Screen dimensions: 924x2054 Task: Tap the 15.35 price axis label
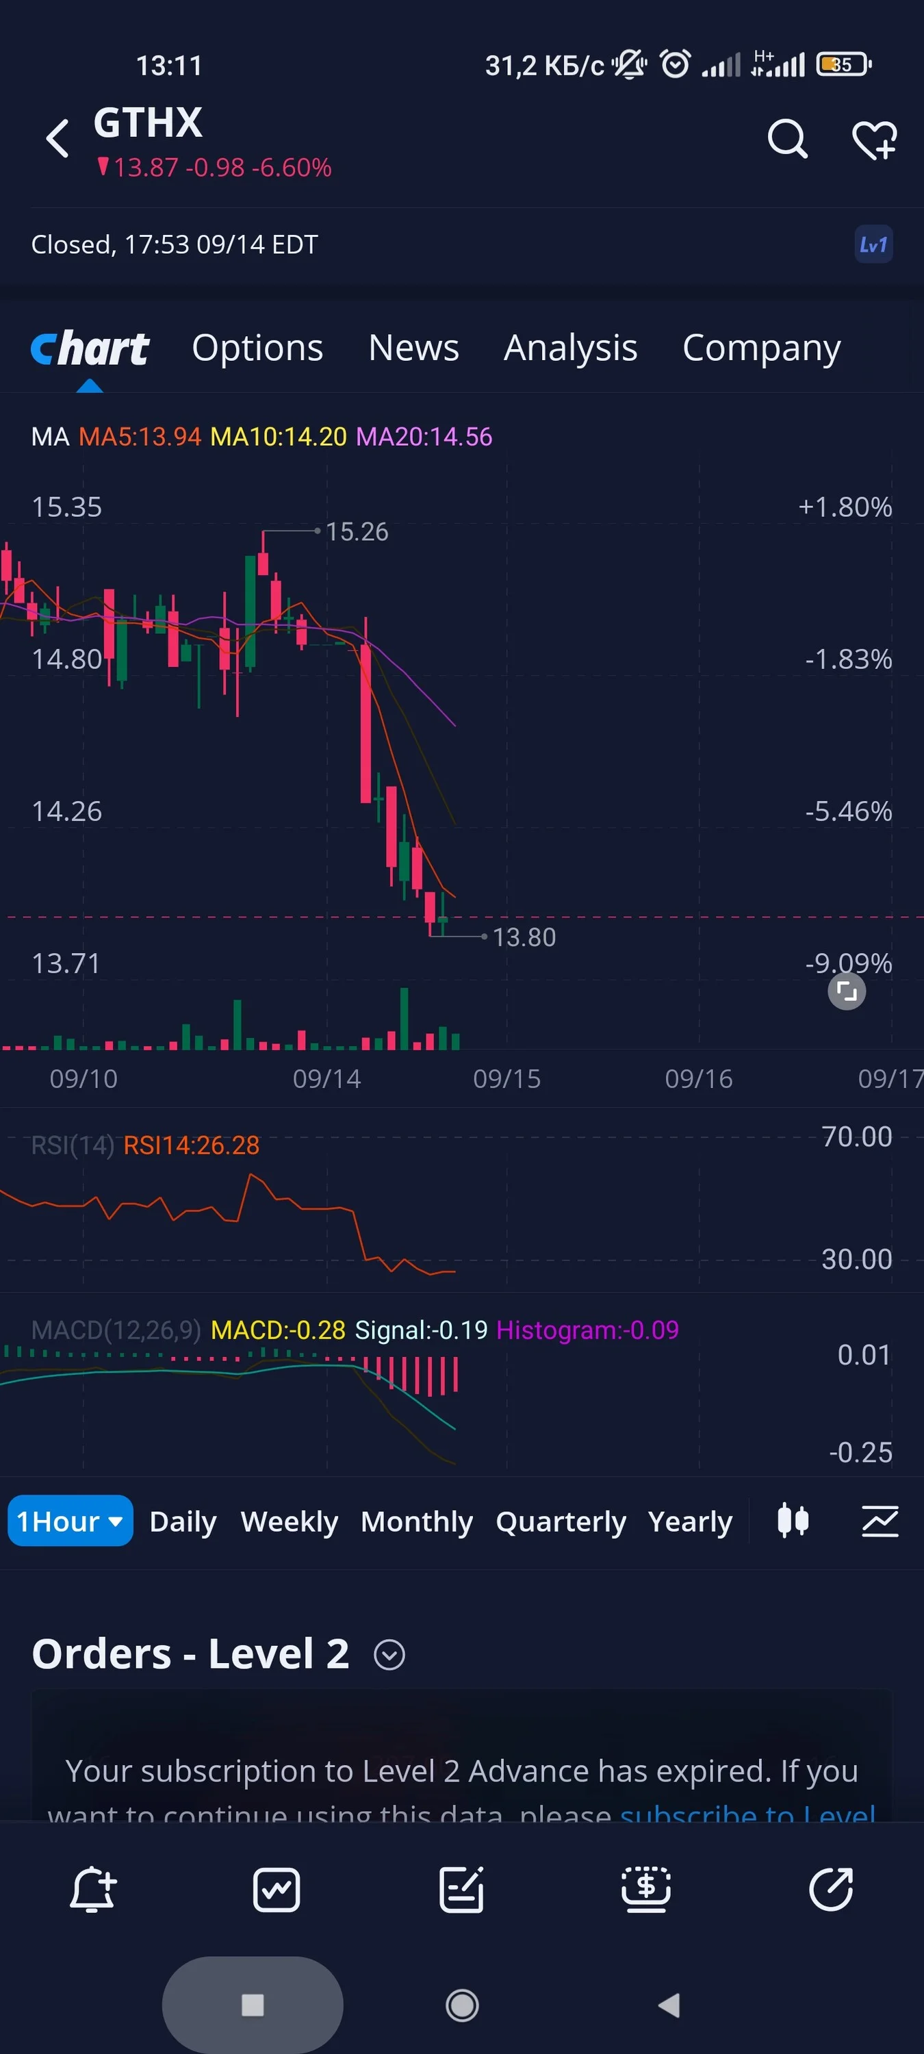(x=67, y=507)
